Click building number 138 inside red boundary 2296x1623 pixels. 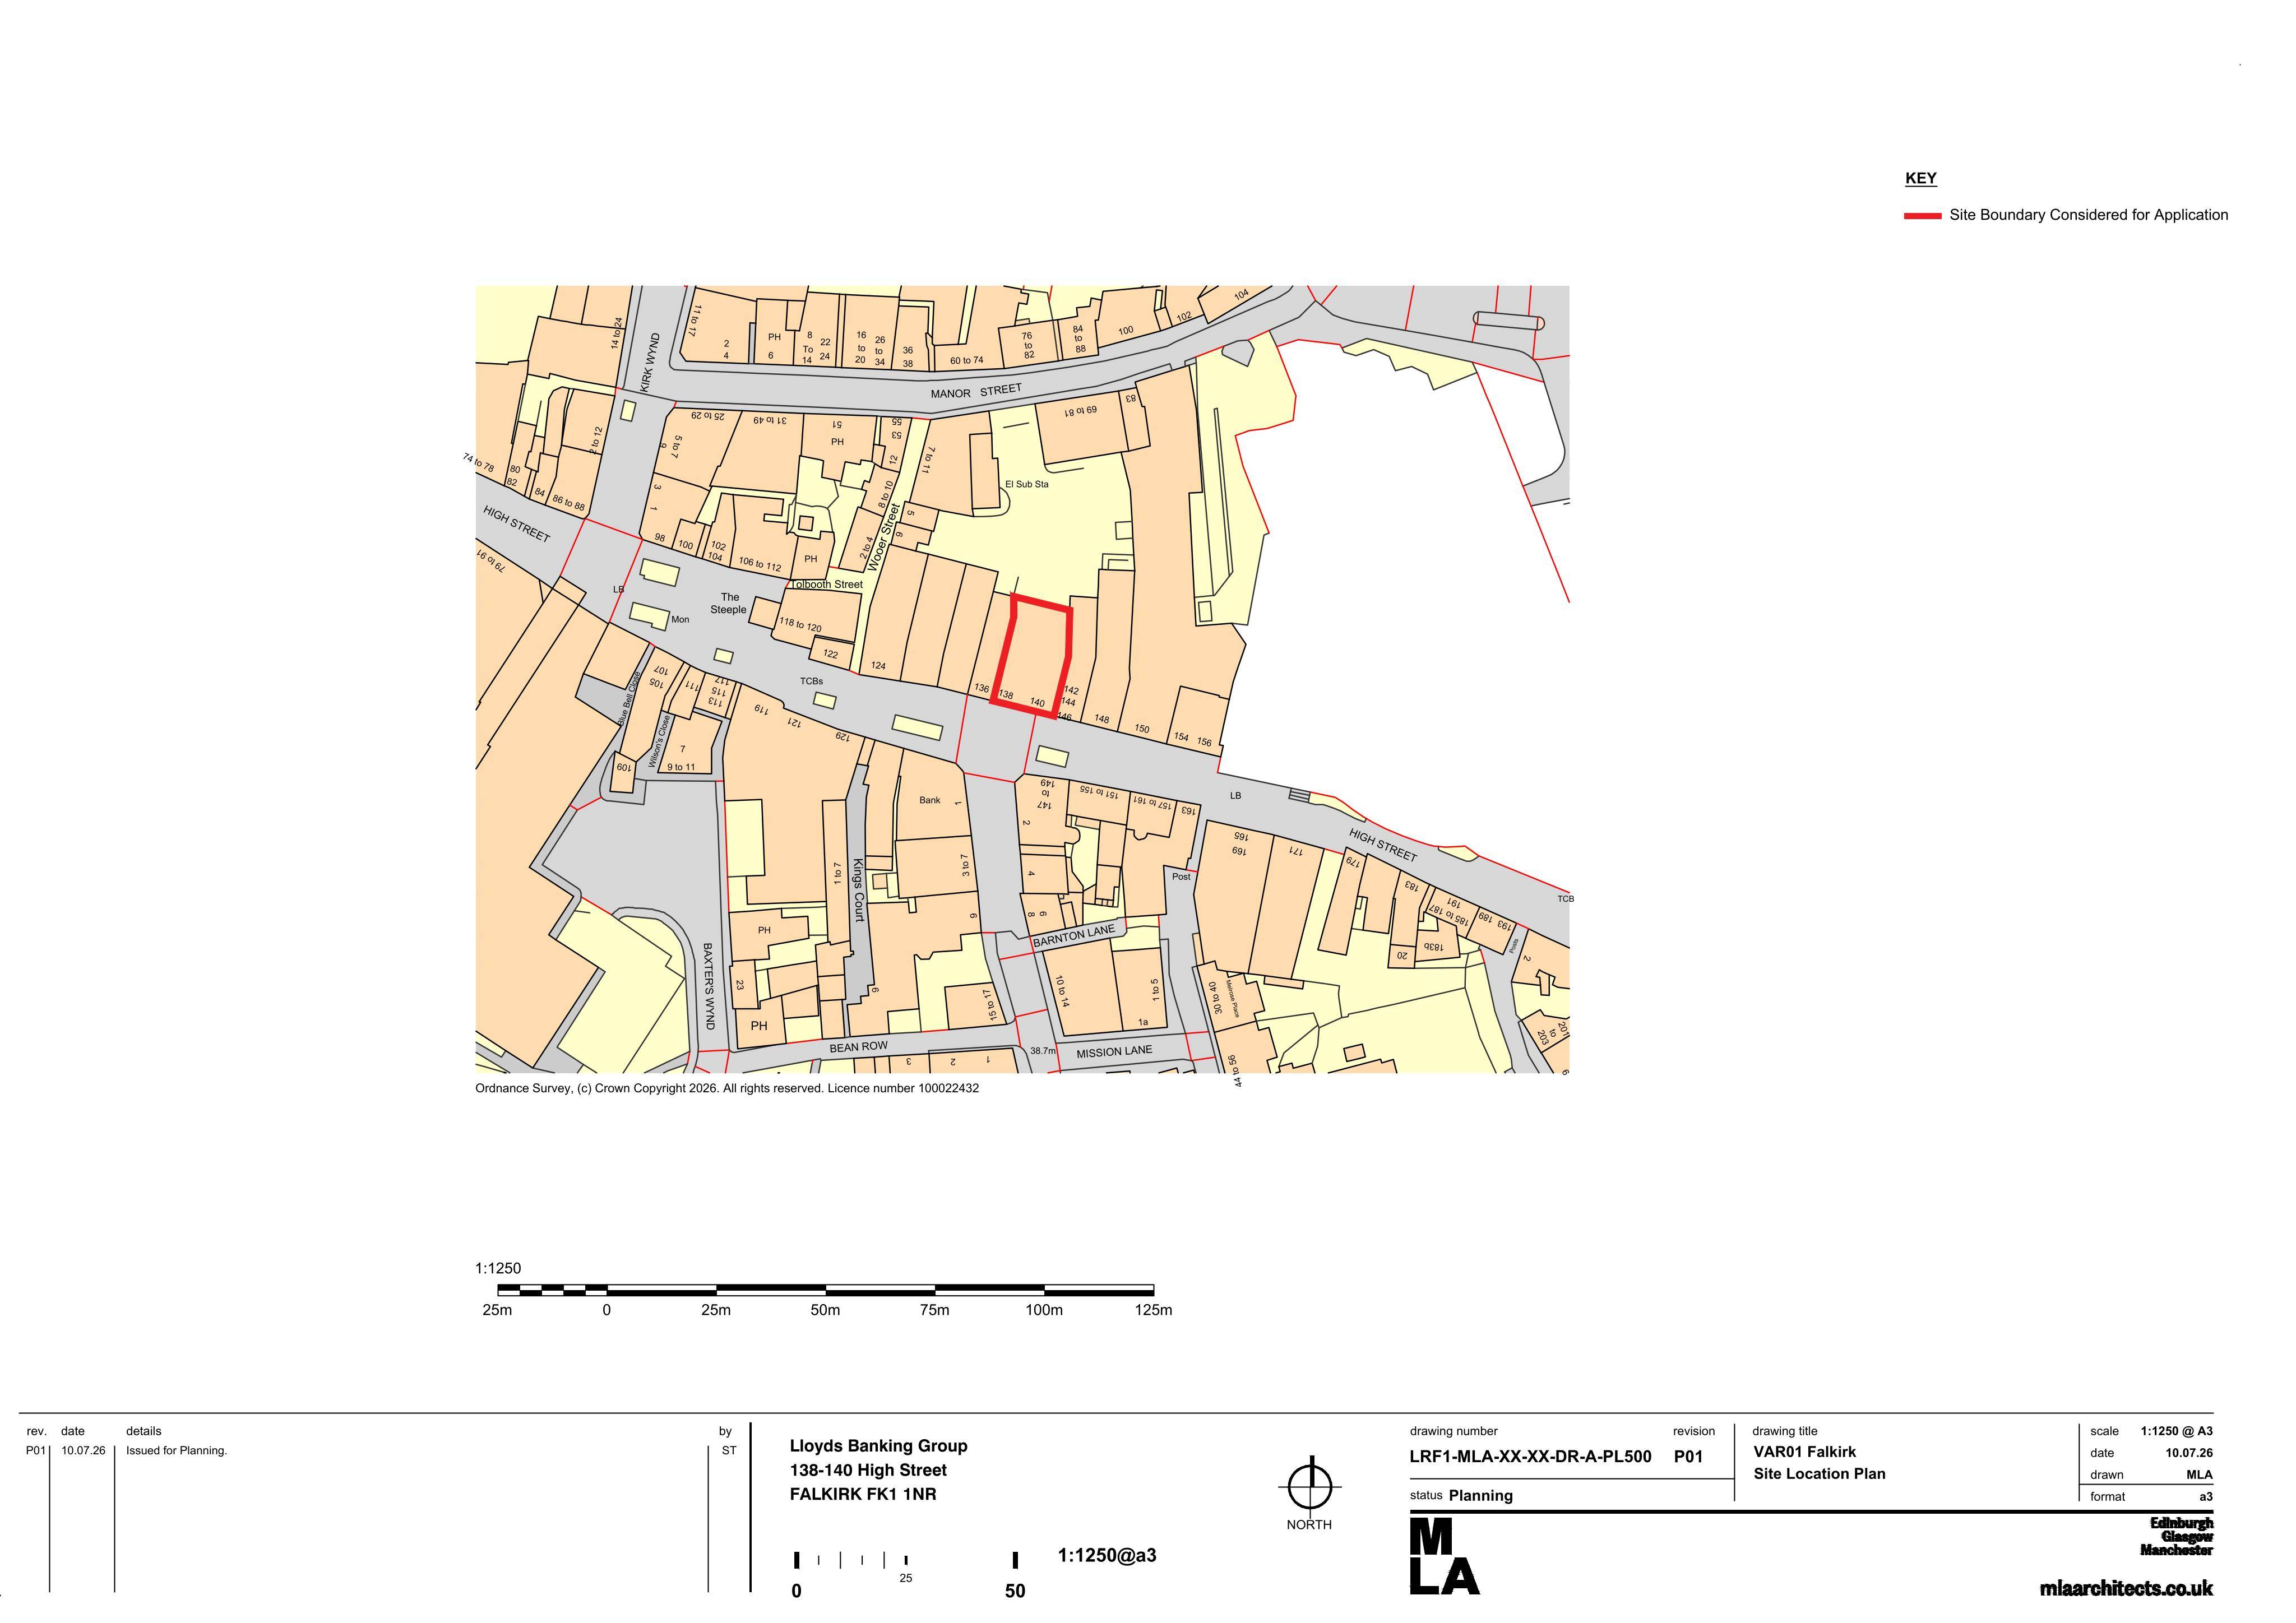tap(1006, 695)
